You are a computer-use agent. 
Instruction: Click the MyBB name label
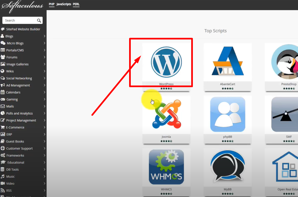click(227, 189)
